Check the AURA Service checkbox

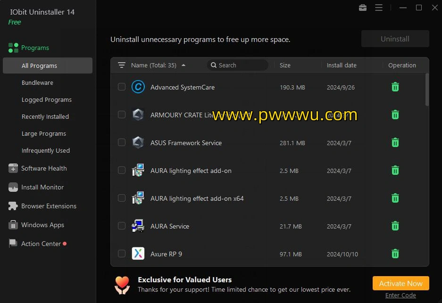(122, 226)
